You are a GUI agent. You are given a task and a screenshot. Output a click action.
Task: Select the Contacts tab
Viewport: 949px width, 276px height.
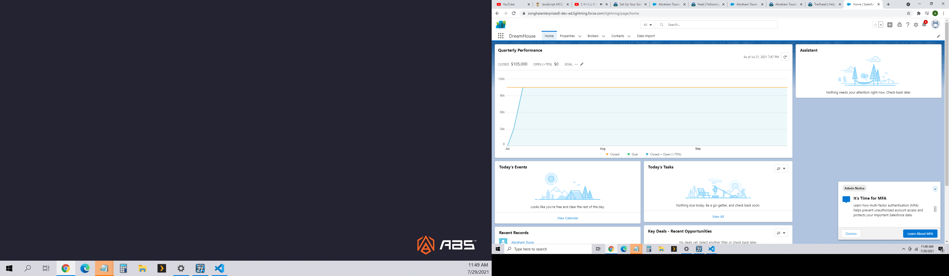point(618,36)
